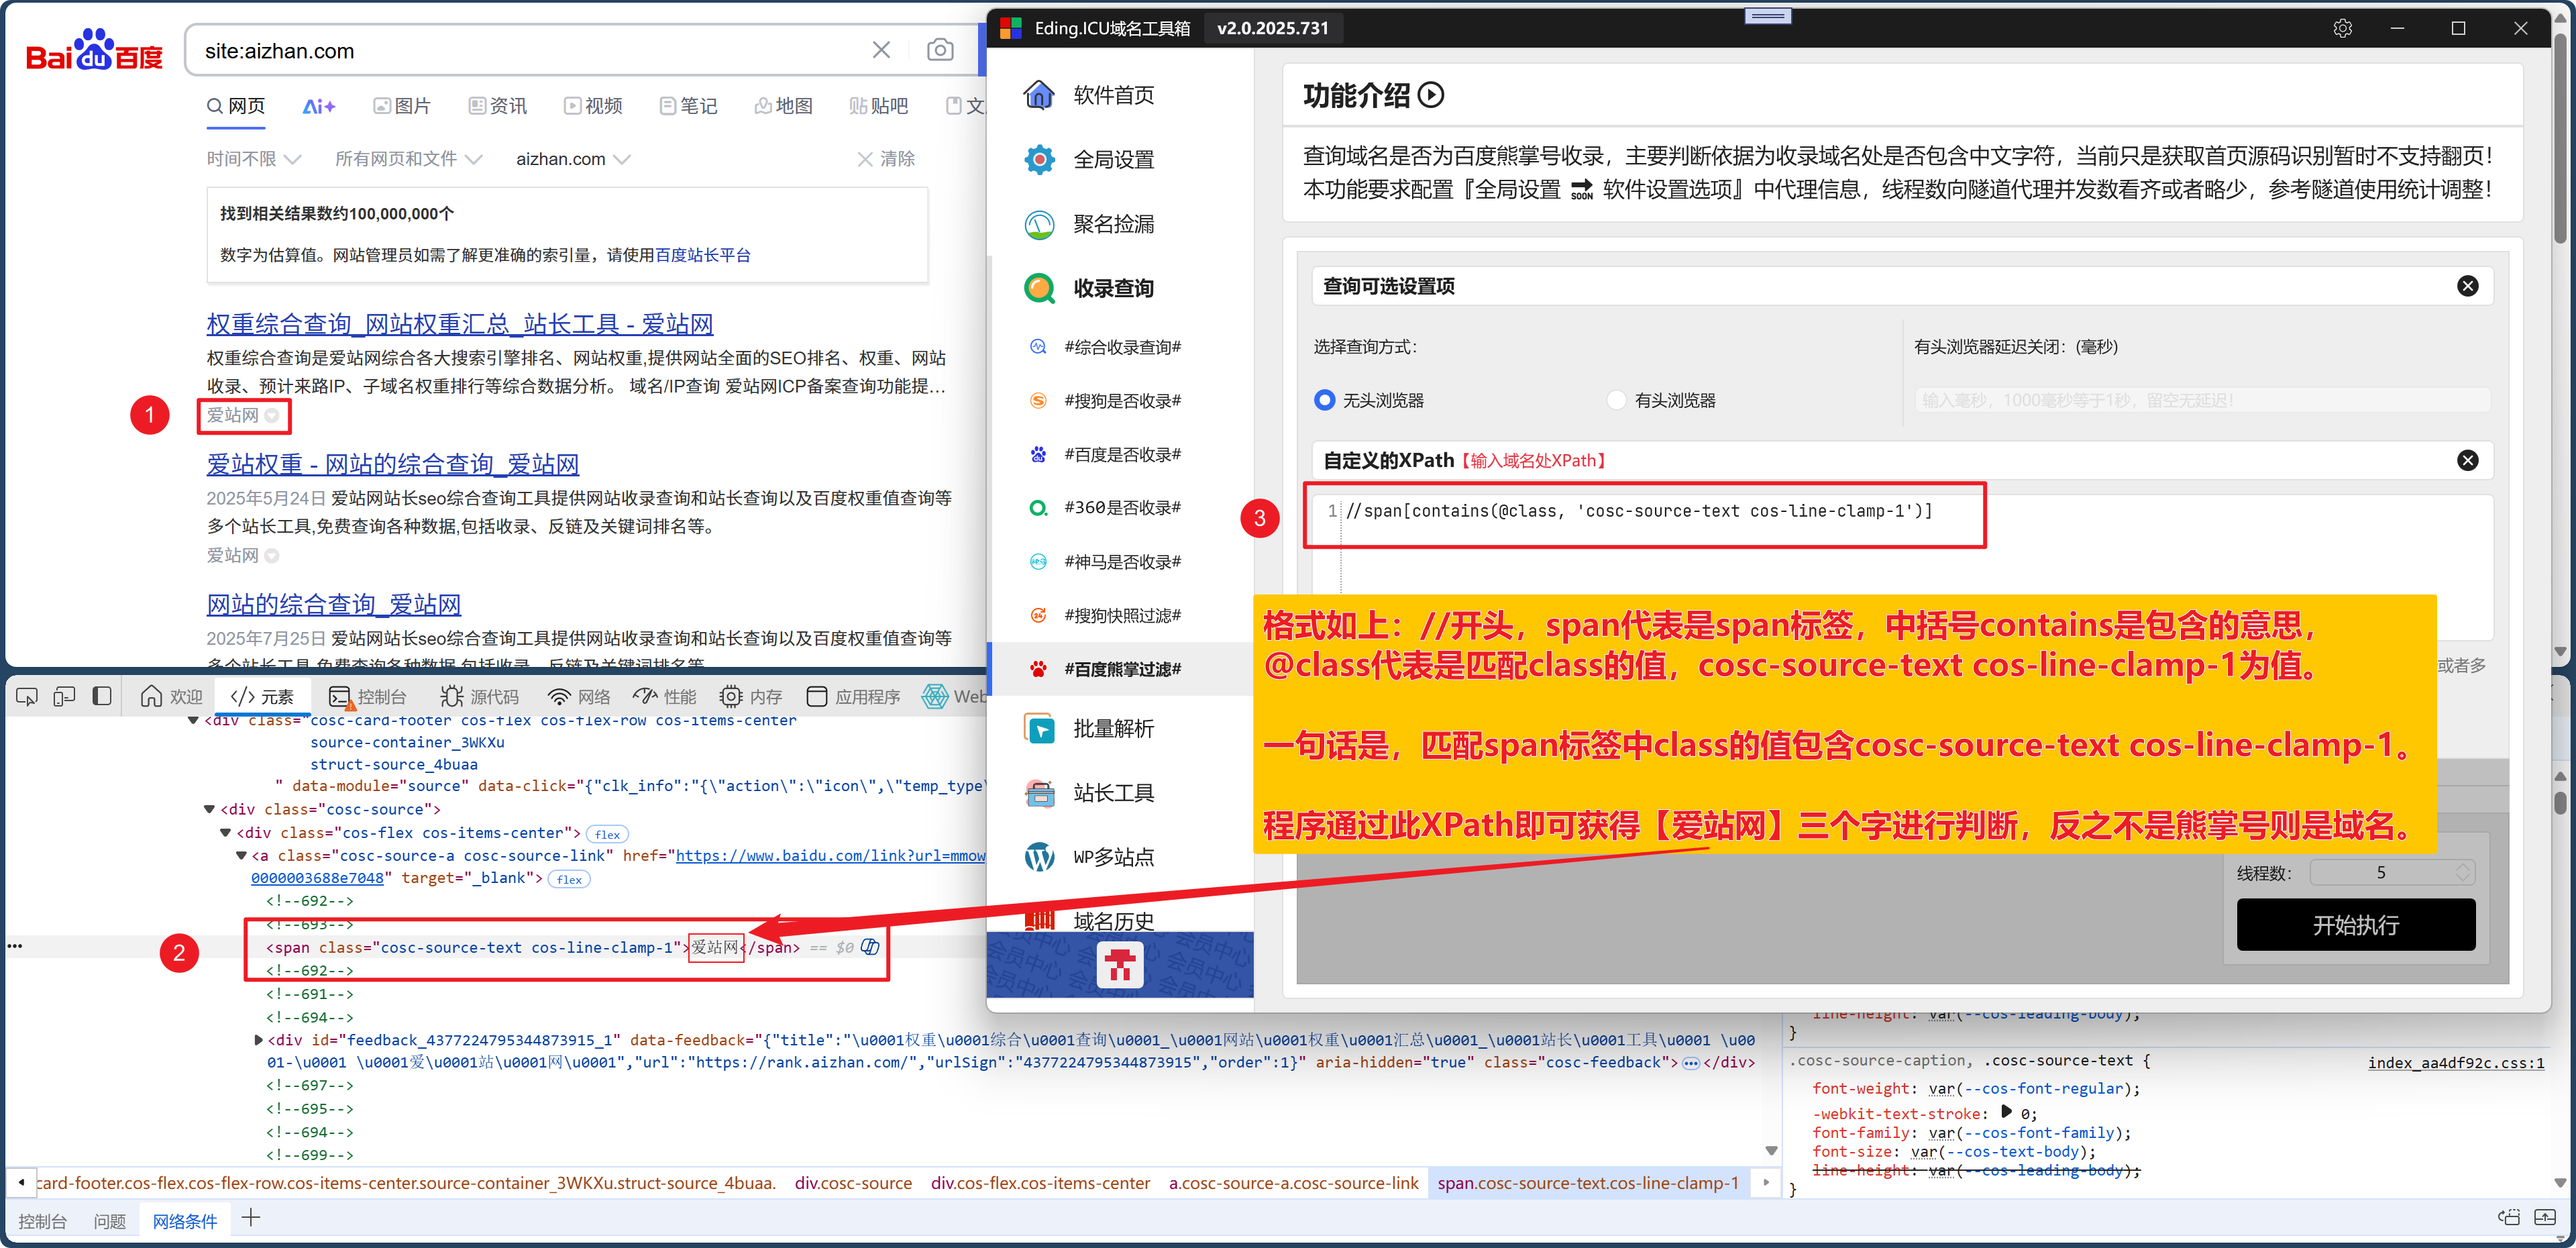
Task: Switch to DevTools 应用程序 tab
Action: coord(853,696)
